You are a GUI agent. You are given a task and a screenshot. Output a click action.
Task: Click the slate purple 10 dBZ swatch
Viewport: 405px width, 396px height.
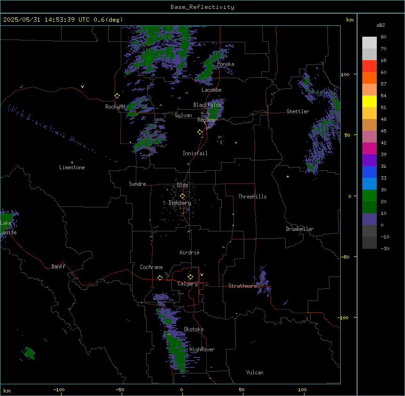click(369, 219)
